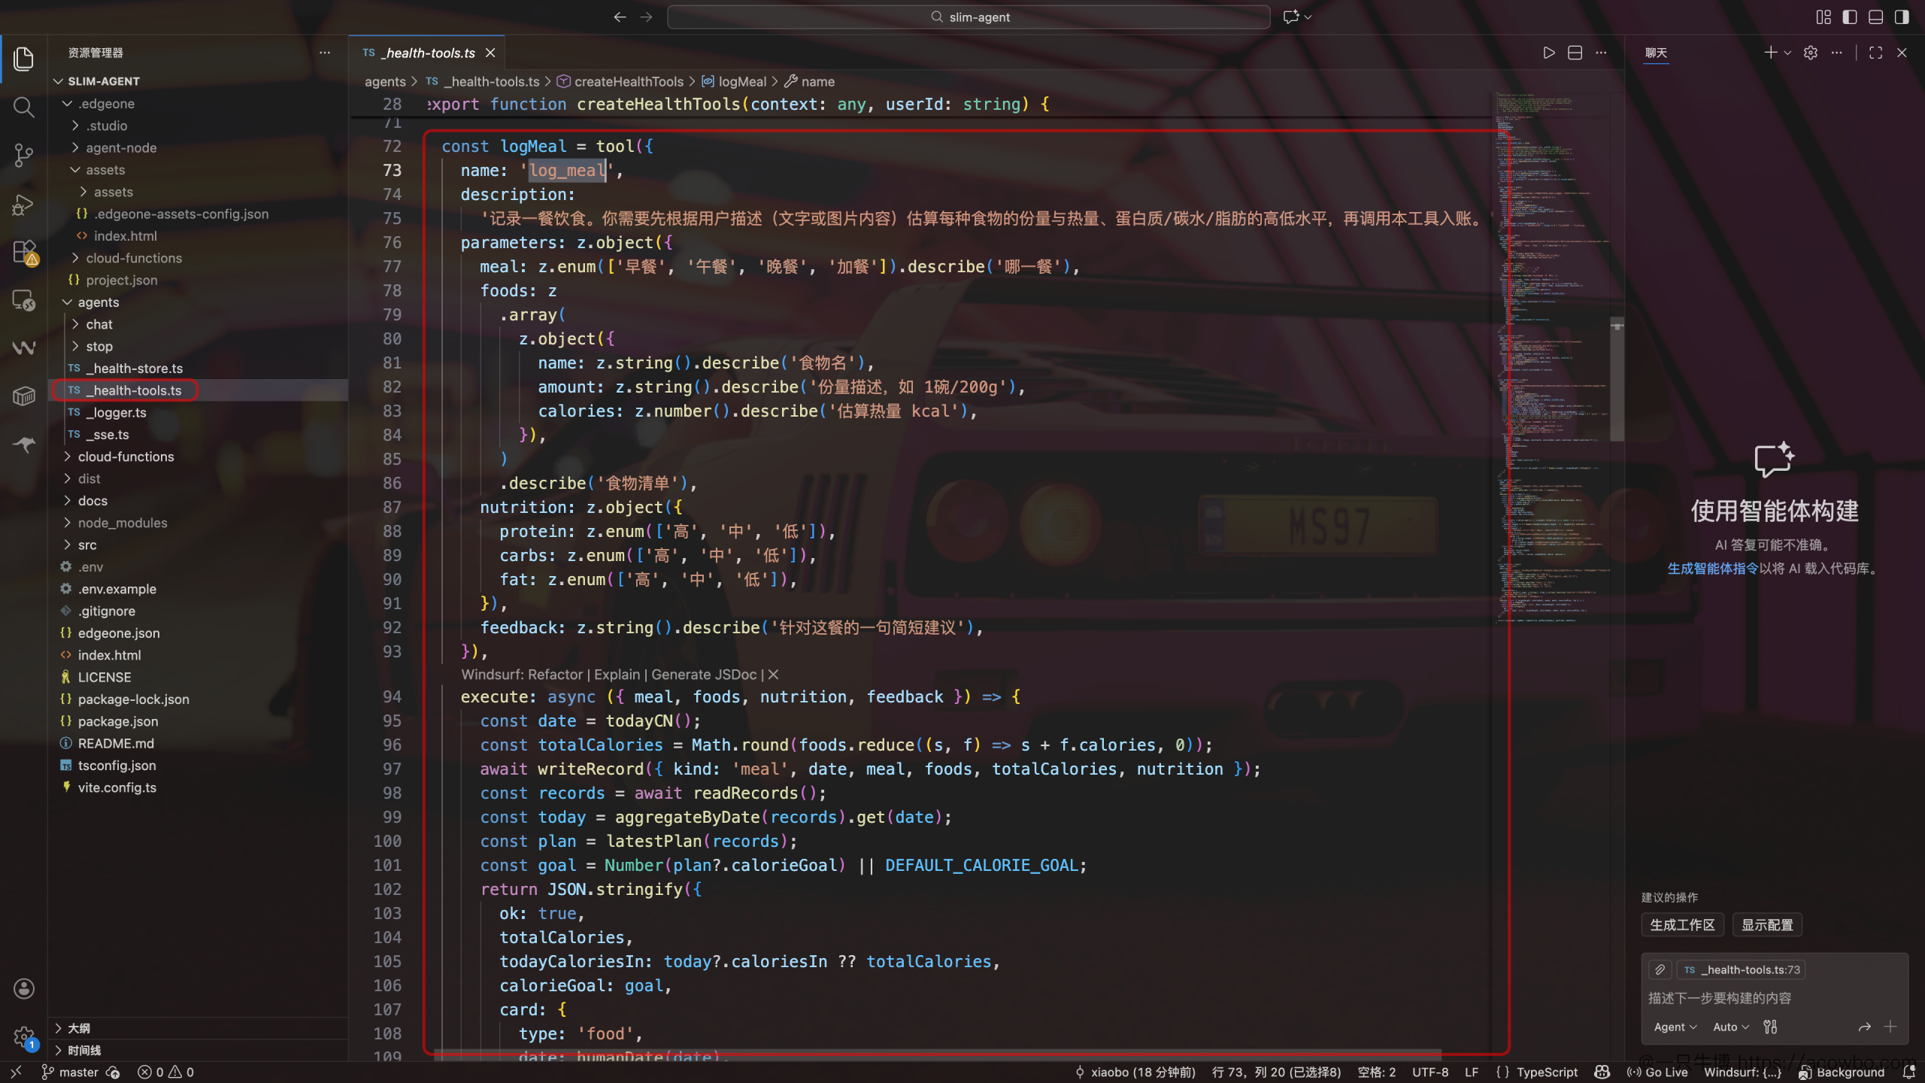1925x1083 pixels.
Task: Open the Source Control view
Action: (24, 156)
